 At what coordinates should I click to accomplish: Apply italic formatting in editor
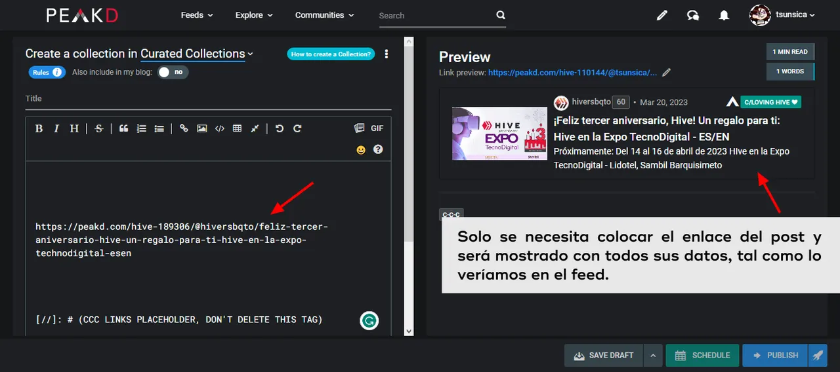tap(56, 128)
